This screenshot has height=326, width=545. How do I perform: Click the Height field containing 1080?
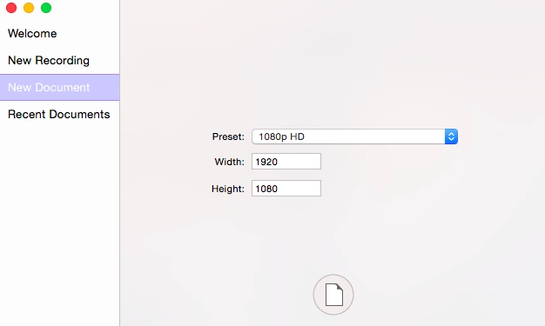click(286, 189)
